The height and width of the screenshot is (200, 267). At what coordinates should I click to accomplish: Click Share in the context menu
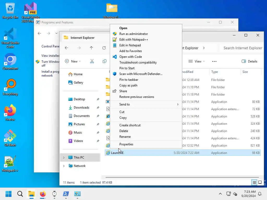(x=146, y=91)
